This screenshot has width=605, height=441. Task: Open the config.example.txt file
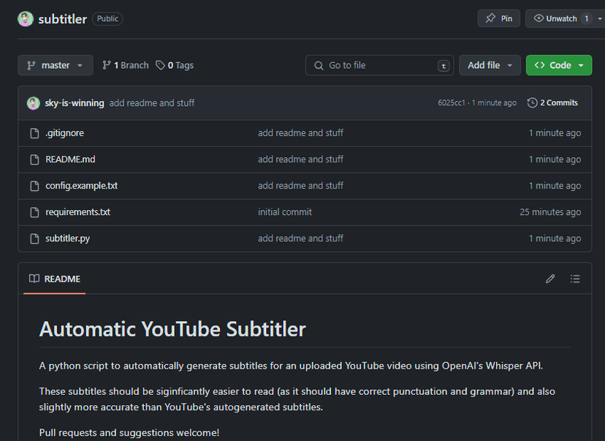click(x=81, y=186)
